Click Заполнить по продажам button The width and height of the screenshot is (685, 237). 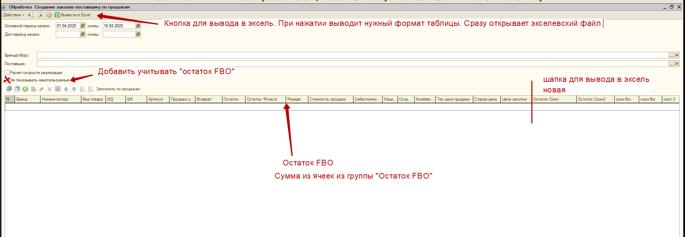click(x=118, y=89)
